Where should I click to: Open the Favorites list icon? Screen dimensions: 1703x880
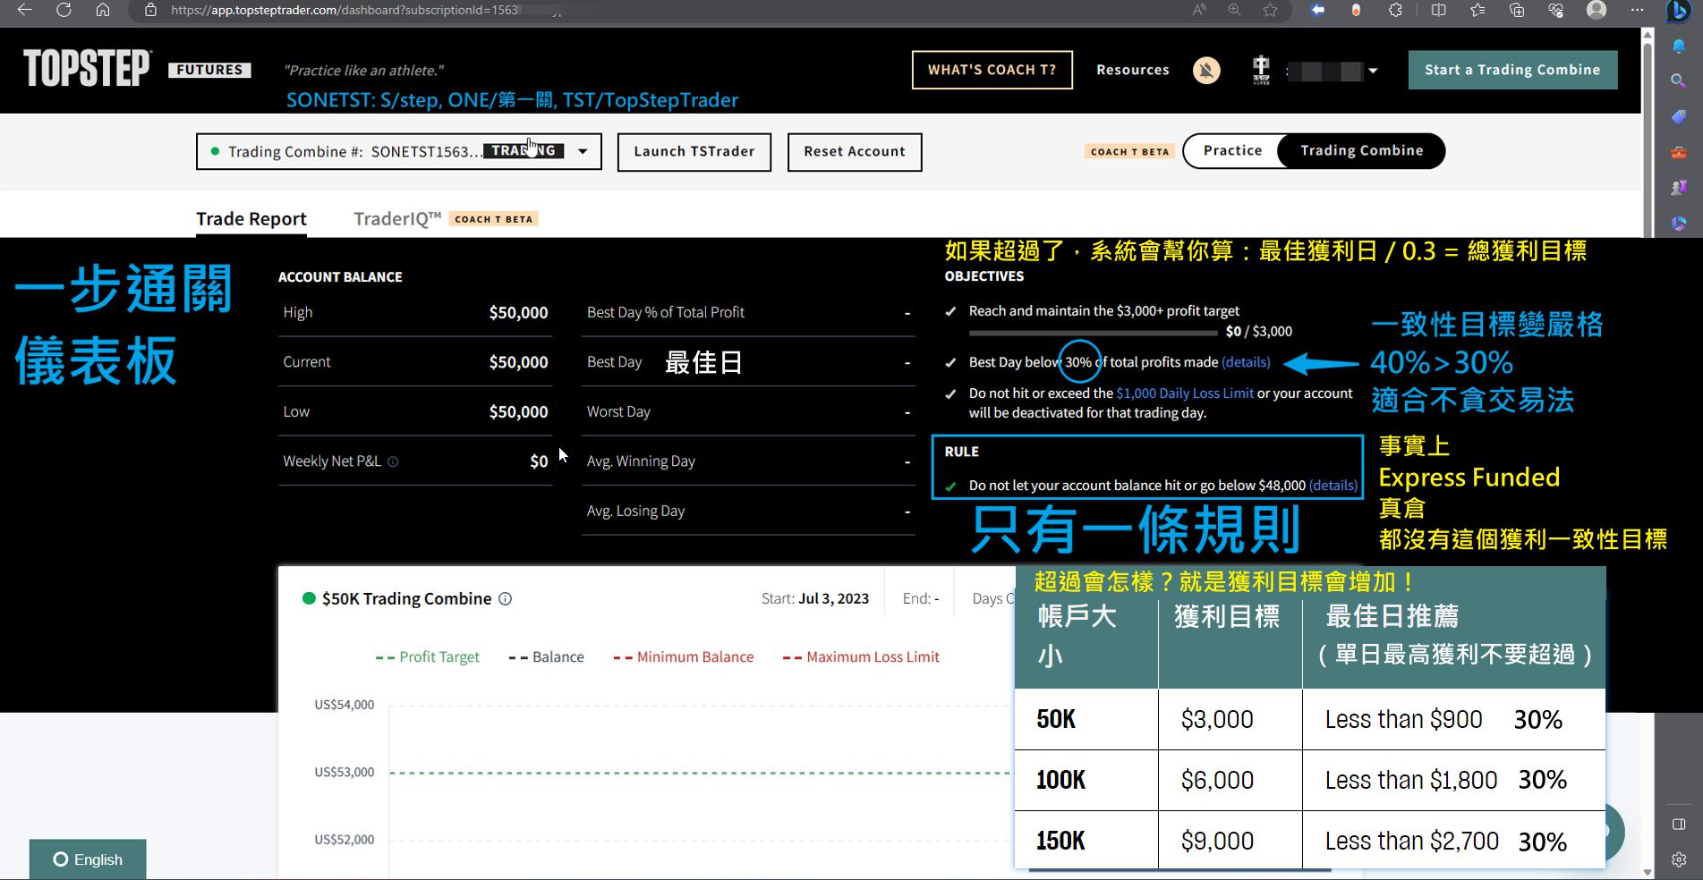1477,10
